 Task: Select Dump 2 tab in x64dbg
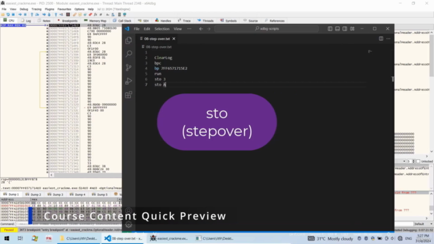coord(33,195)
